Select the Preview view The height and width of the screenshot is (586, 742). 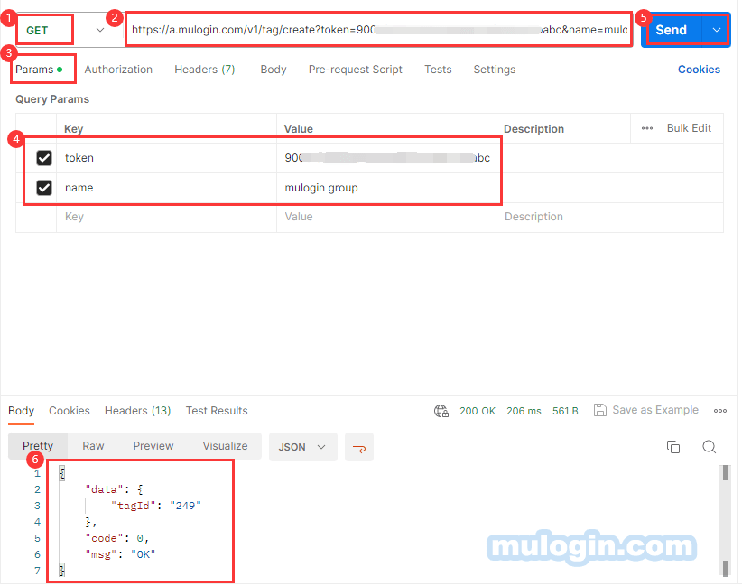[153, 446]
